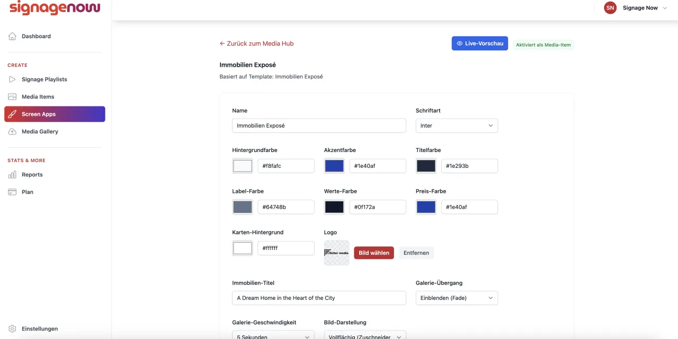Open the Schriftart dropdown showing Inter

(x=457, y=126)
